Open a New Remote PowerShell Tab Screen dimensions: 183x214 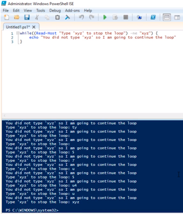tap(139, 17)
